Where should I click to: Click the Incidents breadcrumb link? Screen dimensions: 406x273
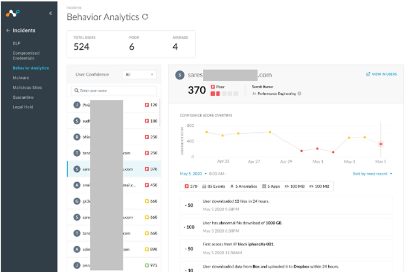click(74, 8)
